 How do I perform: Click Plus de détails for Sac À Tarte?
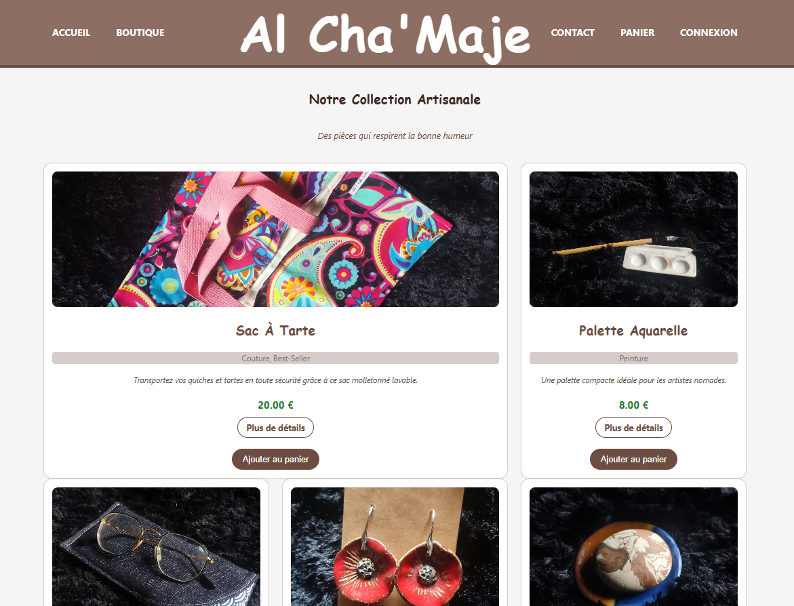(x=275, y=428)
